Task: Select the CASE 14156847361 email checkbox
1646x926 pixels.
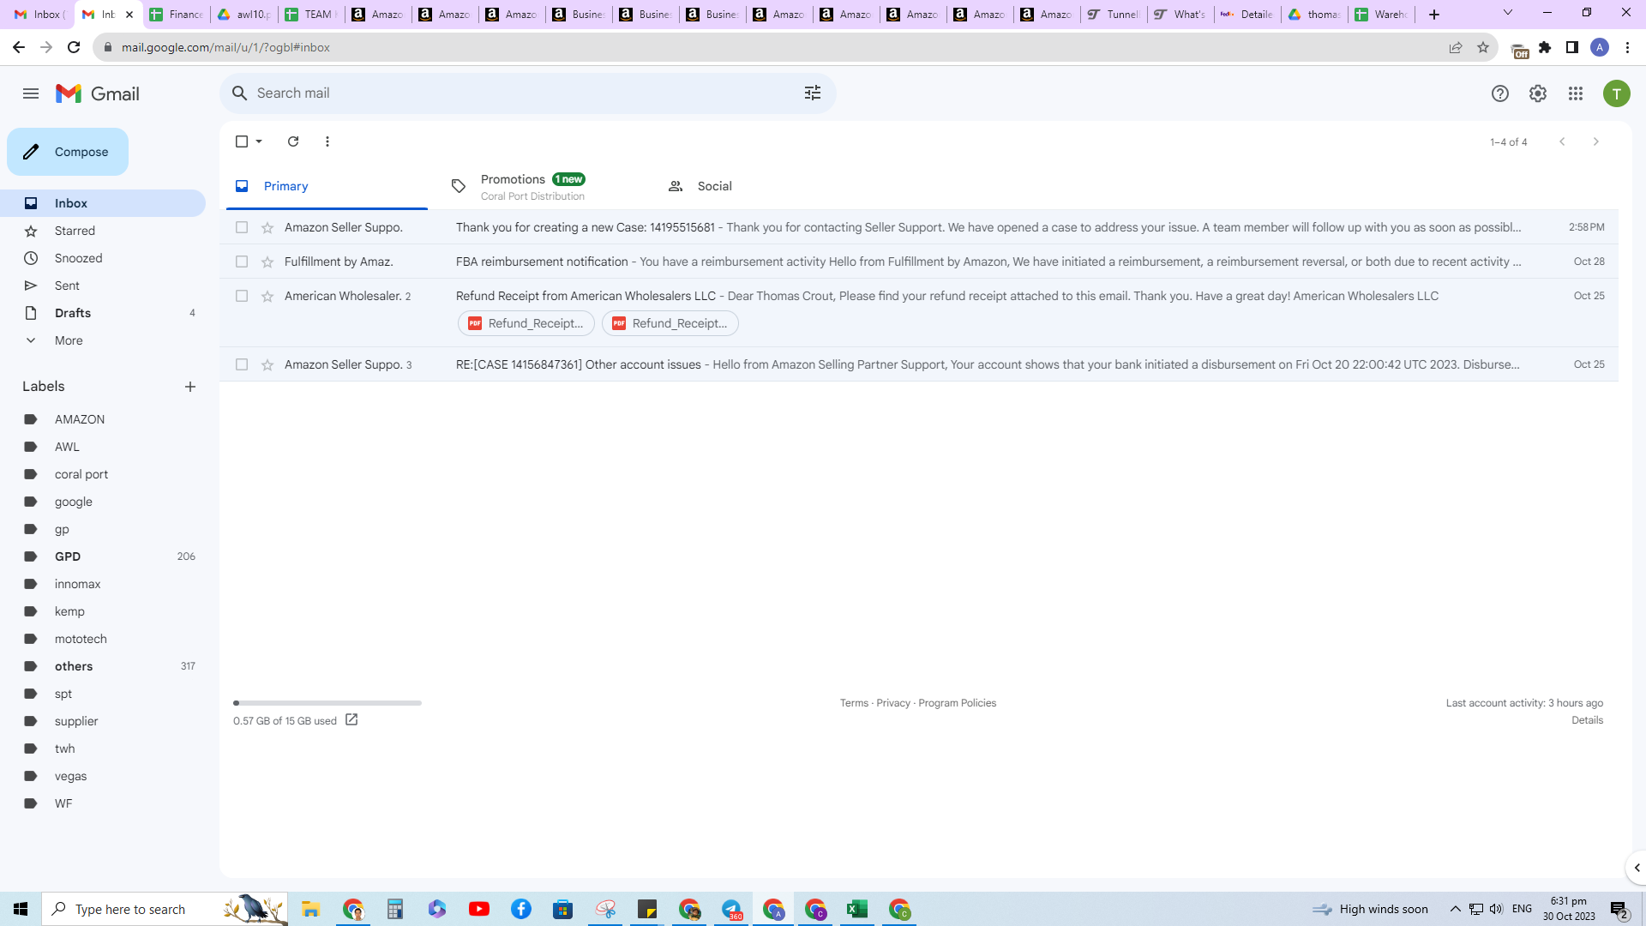Action: 242,364
